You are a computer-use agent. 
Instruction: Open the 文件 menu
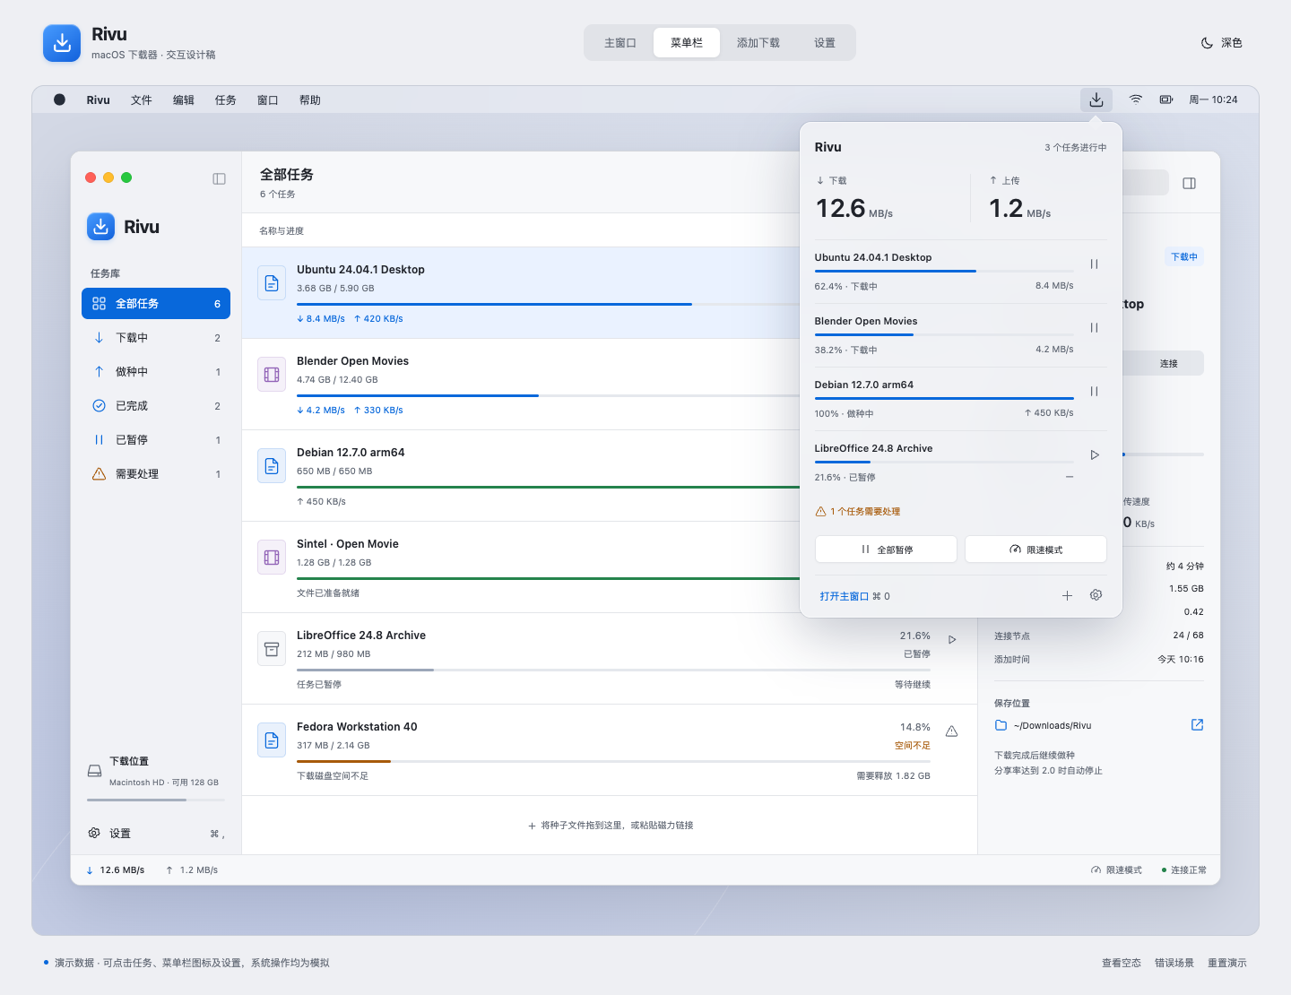click(x=142, y=100)
